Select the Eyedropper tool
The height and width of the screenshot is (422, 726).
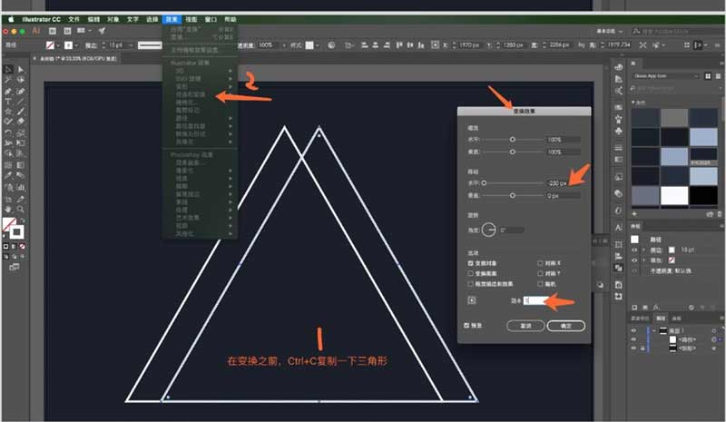tap(8, 175)
